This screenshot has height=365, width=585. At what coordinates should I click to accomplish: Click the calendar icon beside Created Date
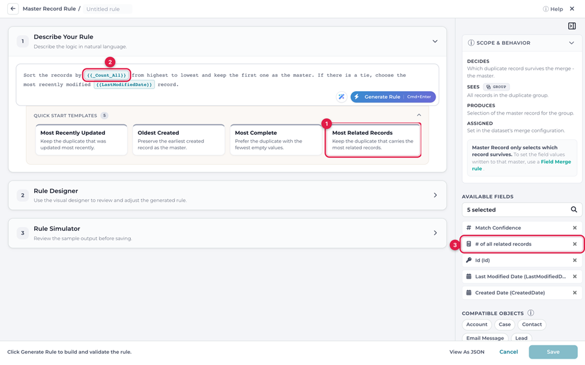coord(469,292)
